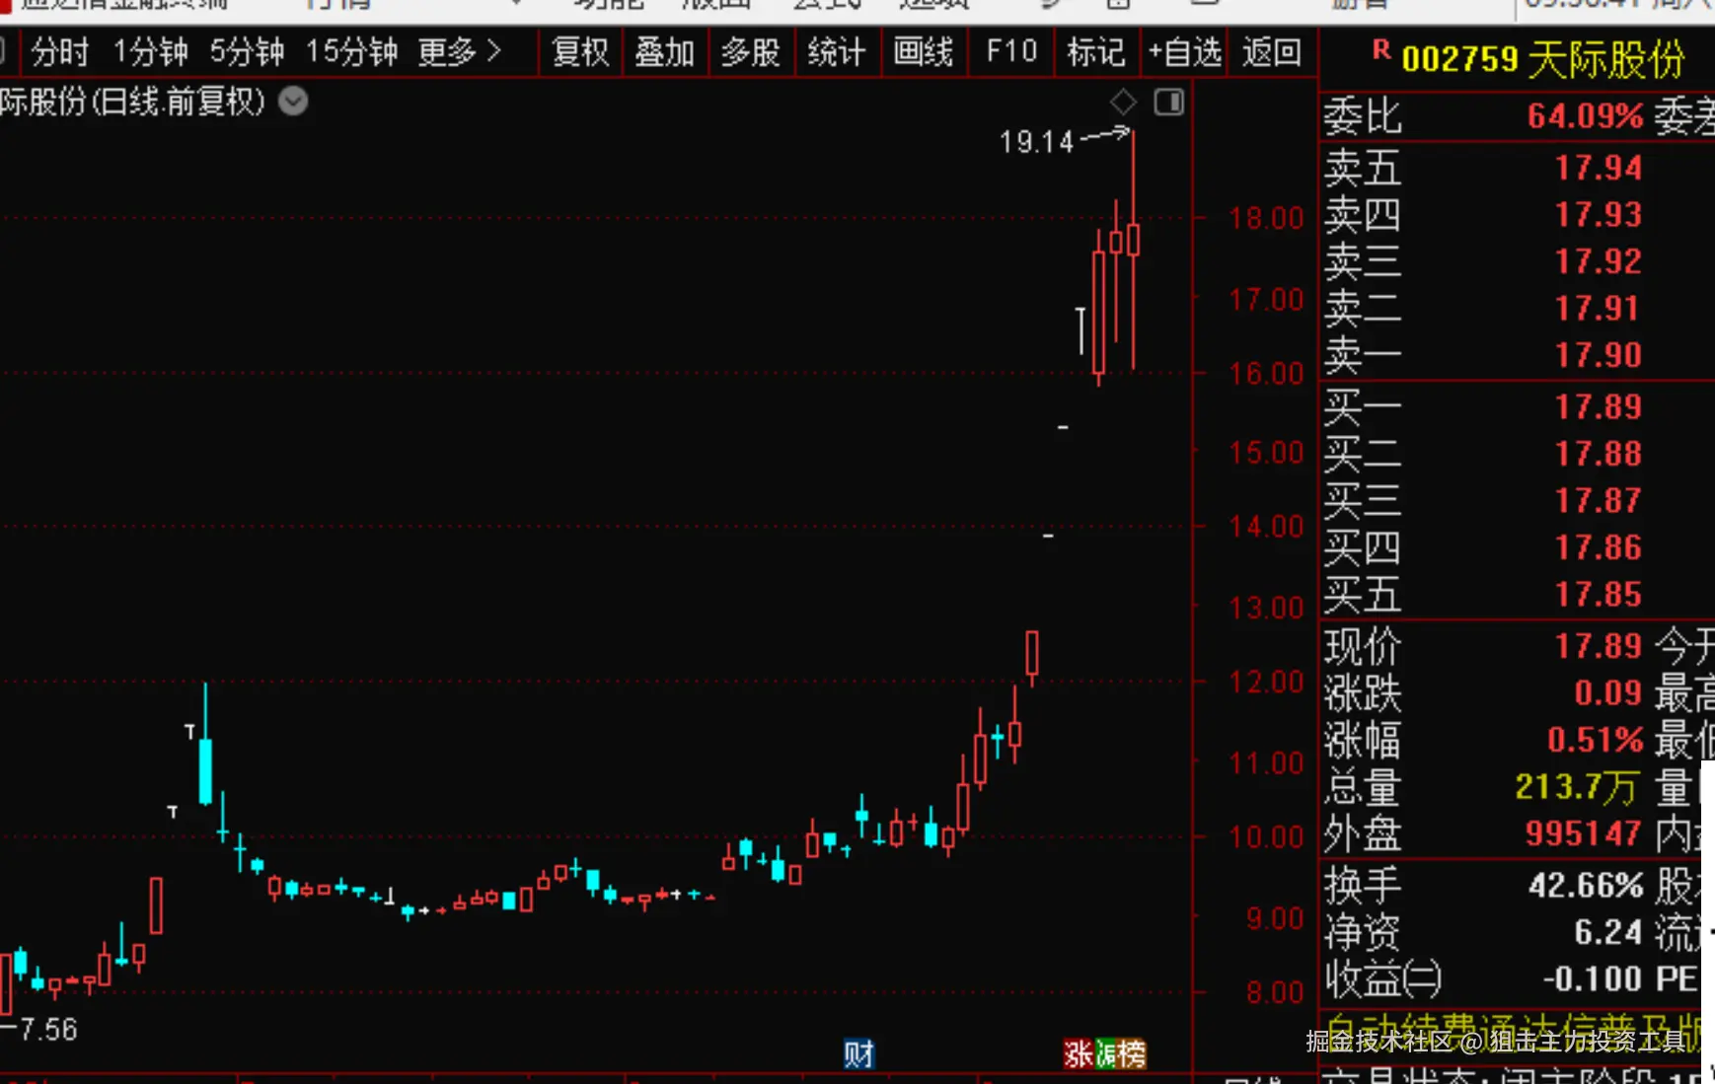The height and width of the screenshot is (1084, 1715).
Task: Click the 总量 value 213.7万
Action: (1577, 787)
